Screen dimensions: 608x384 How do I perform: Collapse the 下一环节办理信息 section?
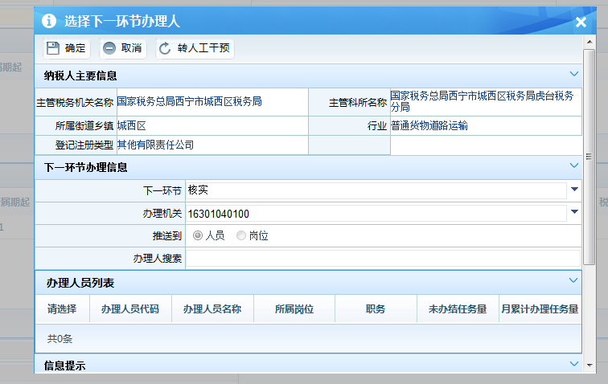coord(574,165)
